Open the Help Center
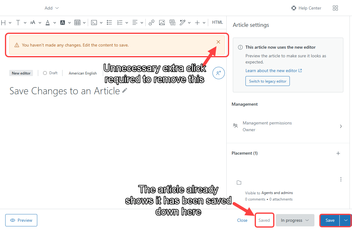This screenshot has width=352, height=231. [306, 8]
